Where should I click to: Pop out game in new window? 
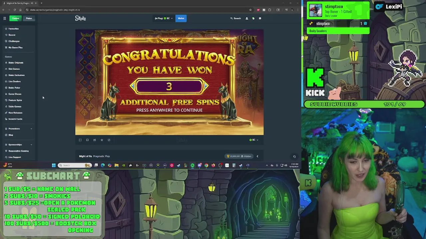click(109, 140)
